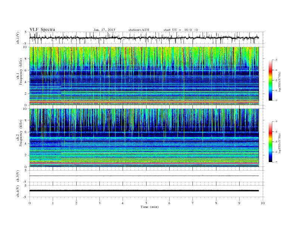
Task: Click the "3" tick on the time axis
Action: click(x=99, y=203)
